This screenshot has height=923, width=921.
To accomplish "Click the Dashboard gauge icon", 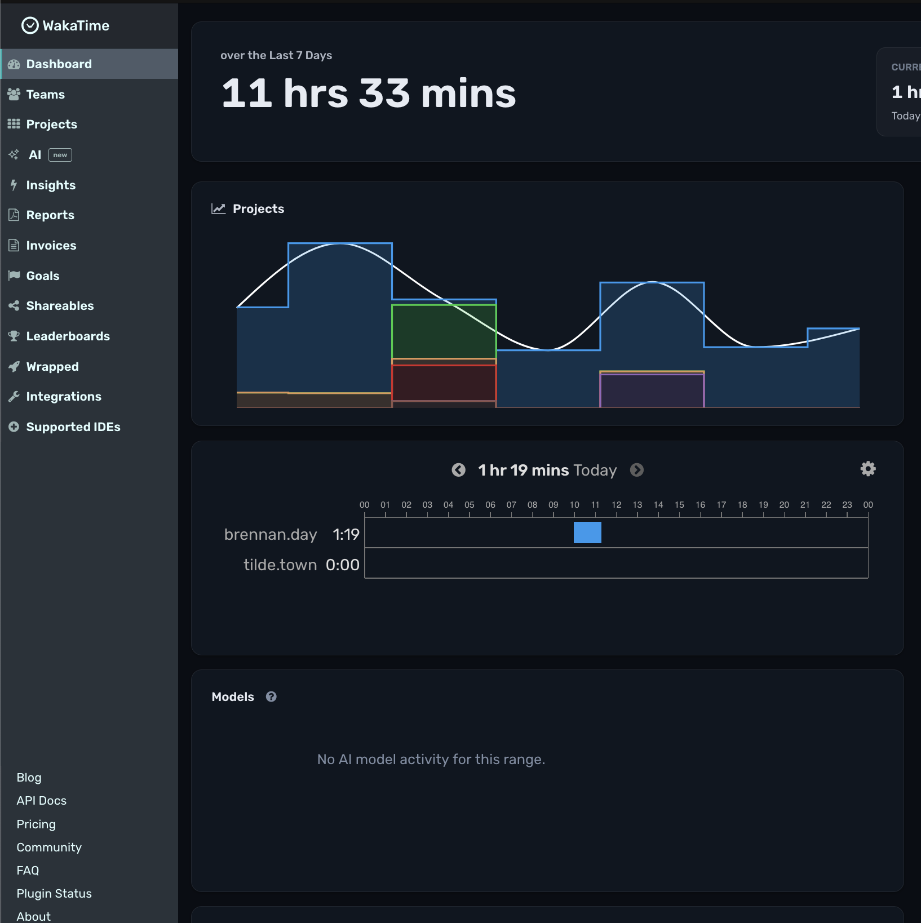I will click(x=14, y=64).
